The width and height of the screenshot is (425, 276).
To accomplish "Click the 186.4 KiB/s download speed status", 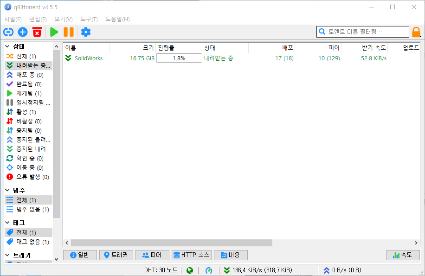I will coord(258,270).
